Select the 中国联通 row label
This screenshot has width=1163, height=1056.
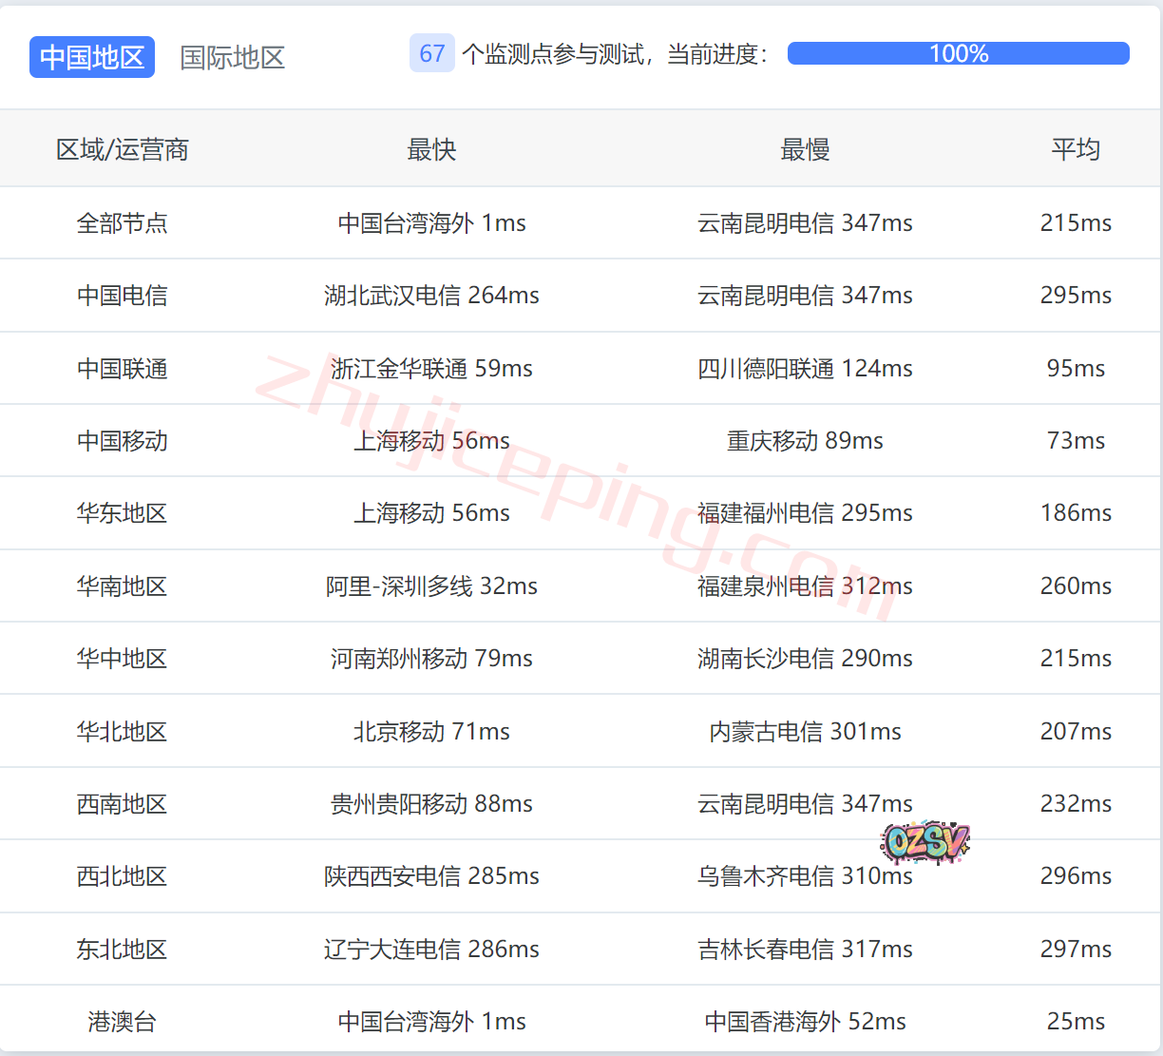(123, 369)
